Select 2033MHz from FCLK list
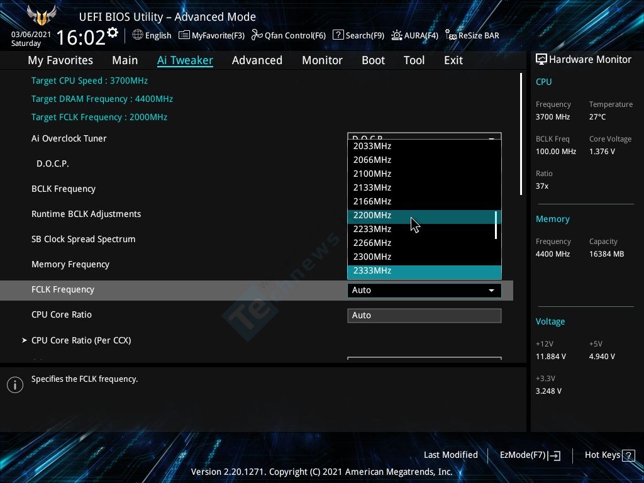This screenshot has width=644, height=483. [425, 146]
